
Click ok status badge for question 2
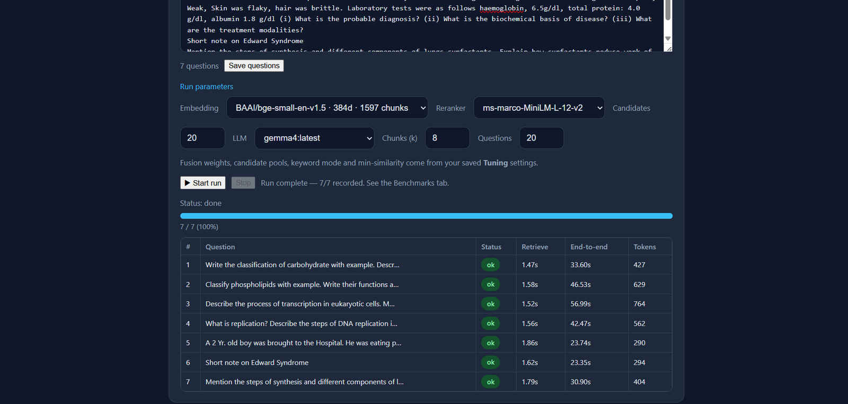pyautogui.click(x=491, y=285)
